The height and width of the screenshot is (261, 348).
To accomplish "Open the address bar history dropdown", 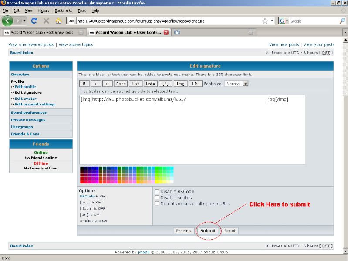I will point(272,21).
